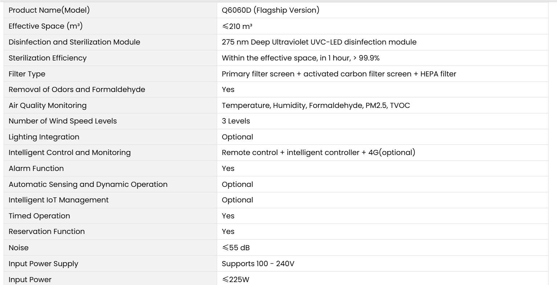The width and height of the screenshot is (557, 285).
Task: Select the Filter Type value with HEPA filter
Action: click(x=339, y=74)
